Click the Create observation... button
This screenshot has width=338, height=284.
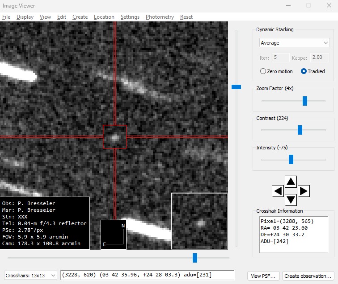pos(308,276)
